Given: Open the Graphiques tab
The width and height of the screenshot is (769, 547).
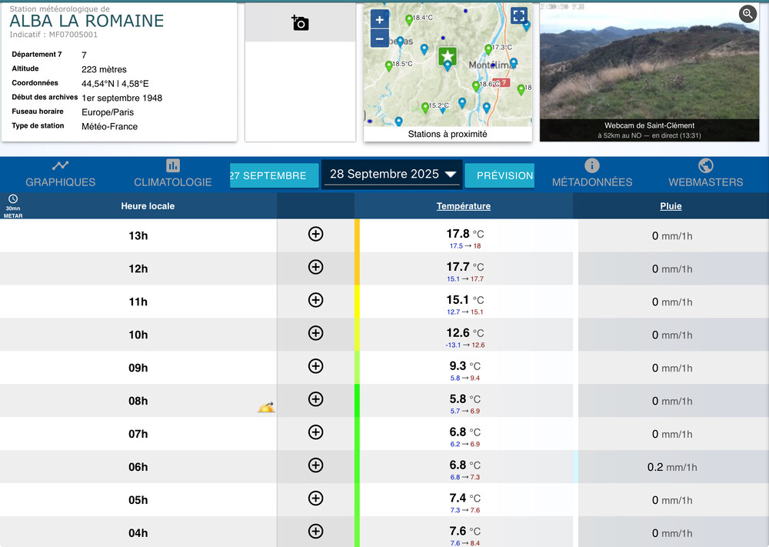Looking at the screenshot, I should [x=61, y=174].
